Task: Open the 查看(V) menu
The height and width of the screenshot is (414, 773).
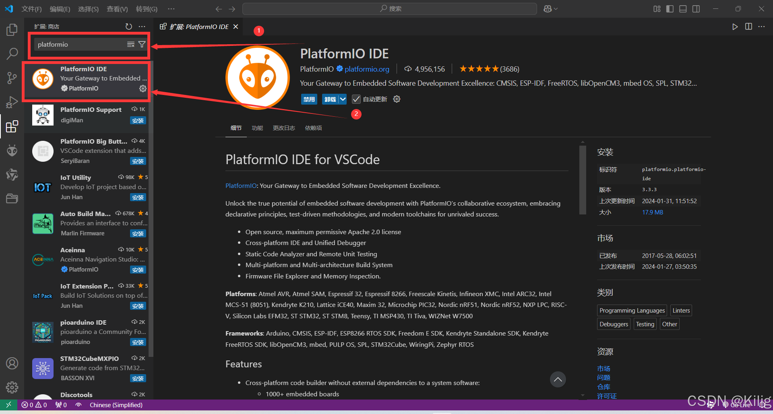Action: 117,9
